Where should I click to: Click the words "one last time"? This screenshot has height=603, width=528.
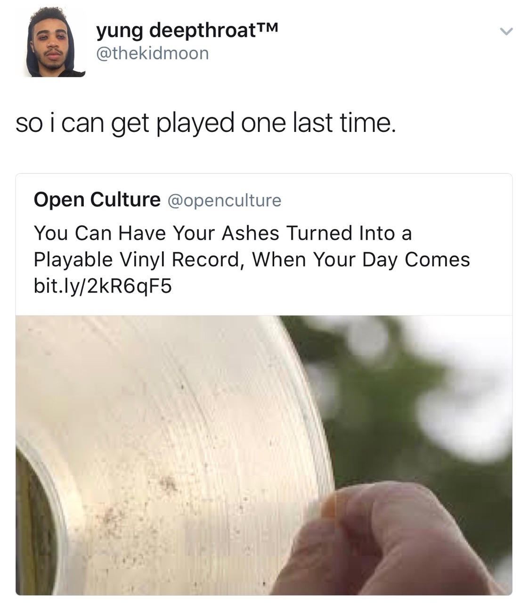pyautogui.click(x=317, y=123)
